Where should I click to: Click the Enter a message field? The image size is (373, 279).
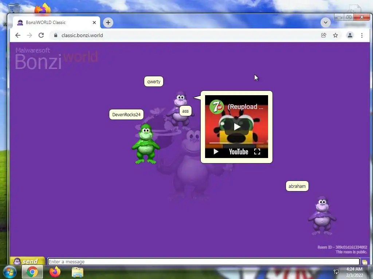point(204,262)
